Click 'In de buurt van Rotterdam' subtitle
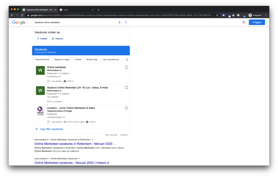The image size is (278, 177). point(45,52)
